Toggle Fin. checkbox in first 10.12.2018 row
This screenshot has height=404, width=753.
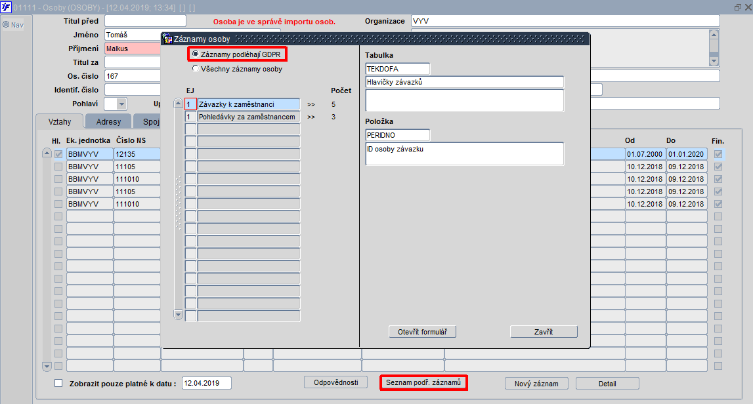[718, 167]
